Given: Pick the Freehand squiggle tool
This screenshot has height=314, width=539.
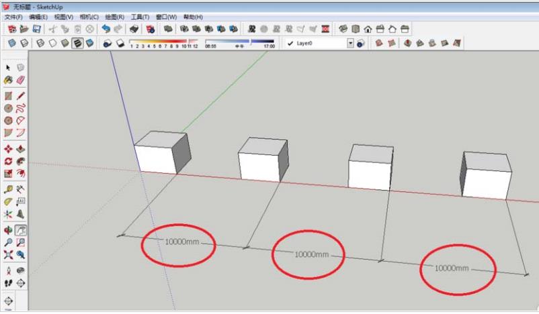Looking at the screenshot, I should [21, 109].
